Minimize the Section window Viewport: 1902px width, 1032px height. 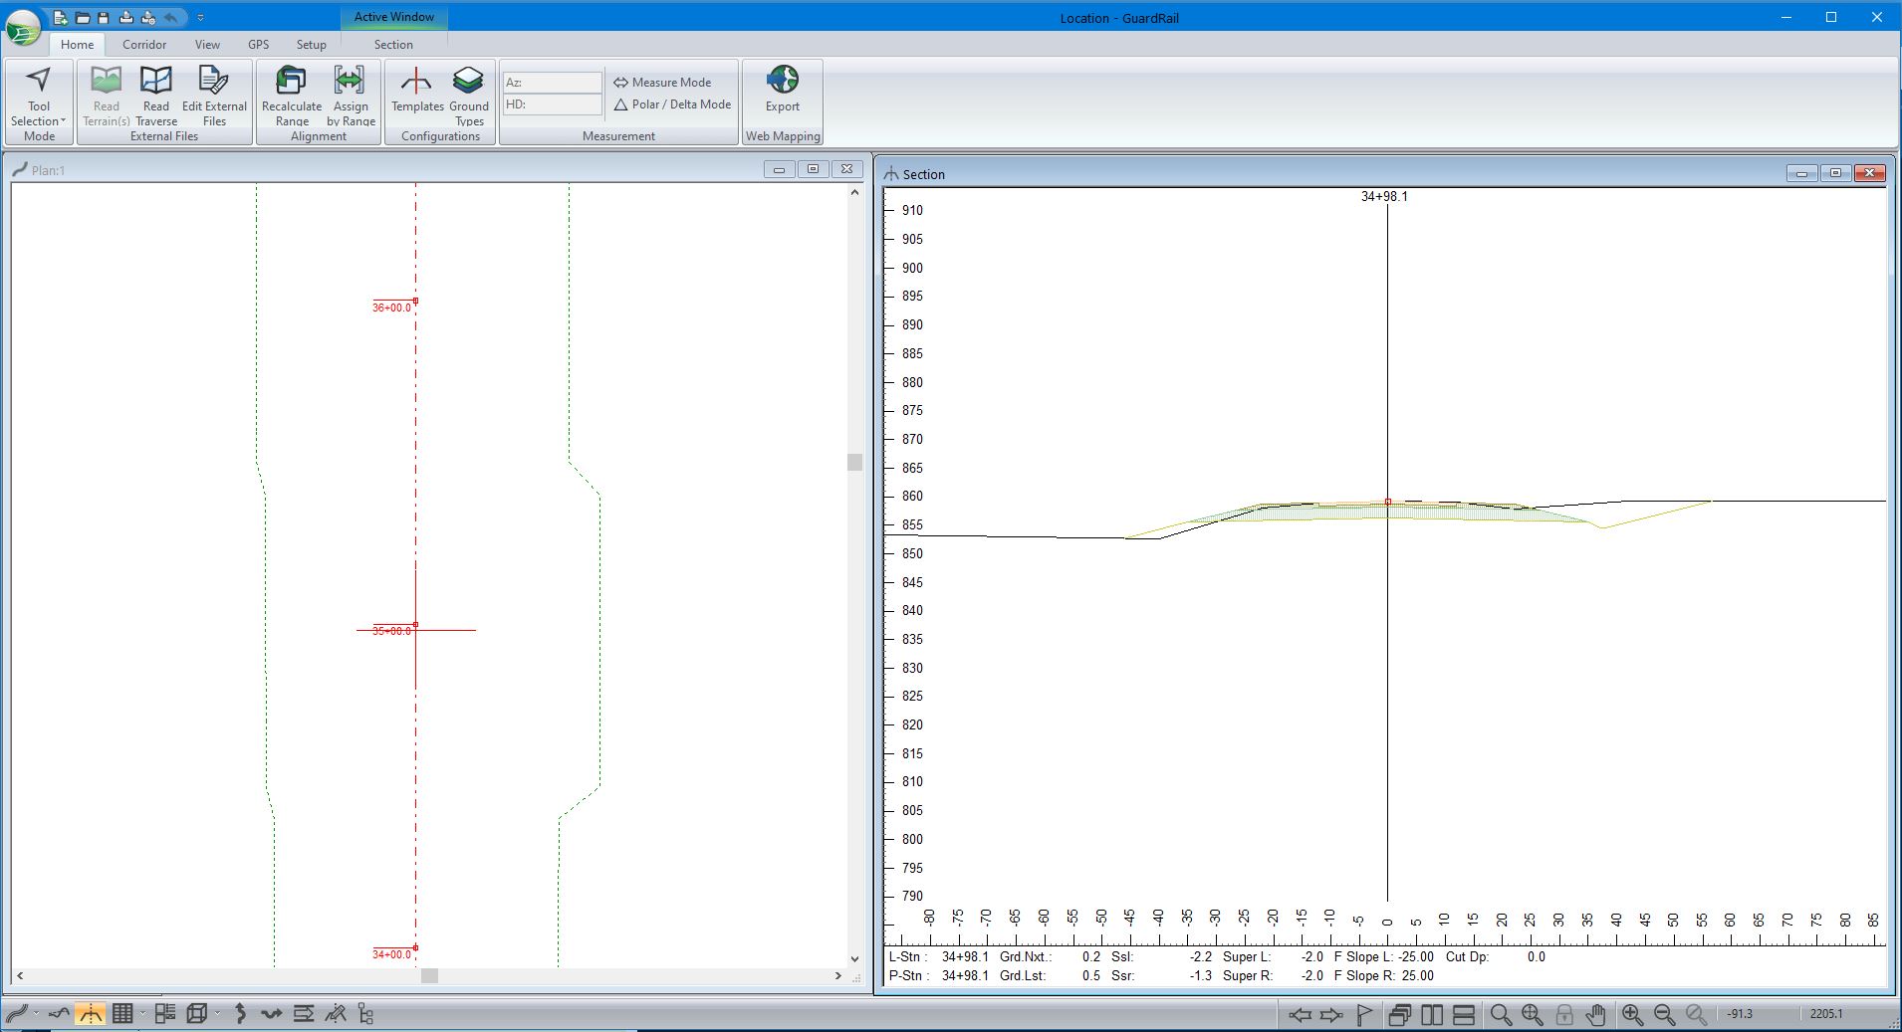pos(1801,173)
